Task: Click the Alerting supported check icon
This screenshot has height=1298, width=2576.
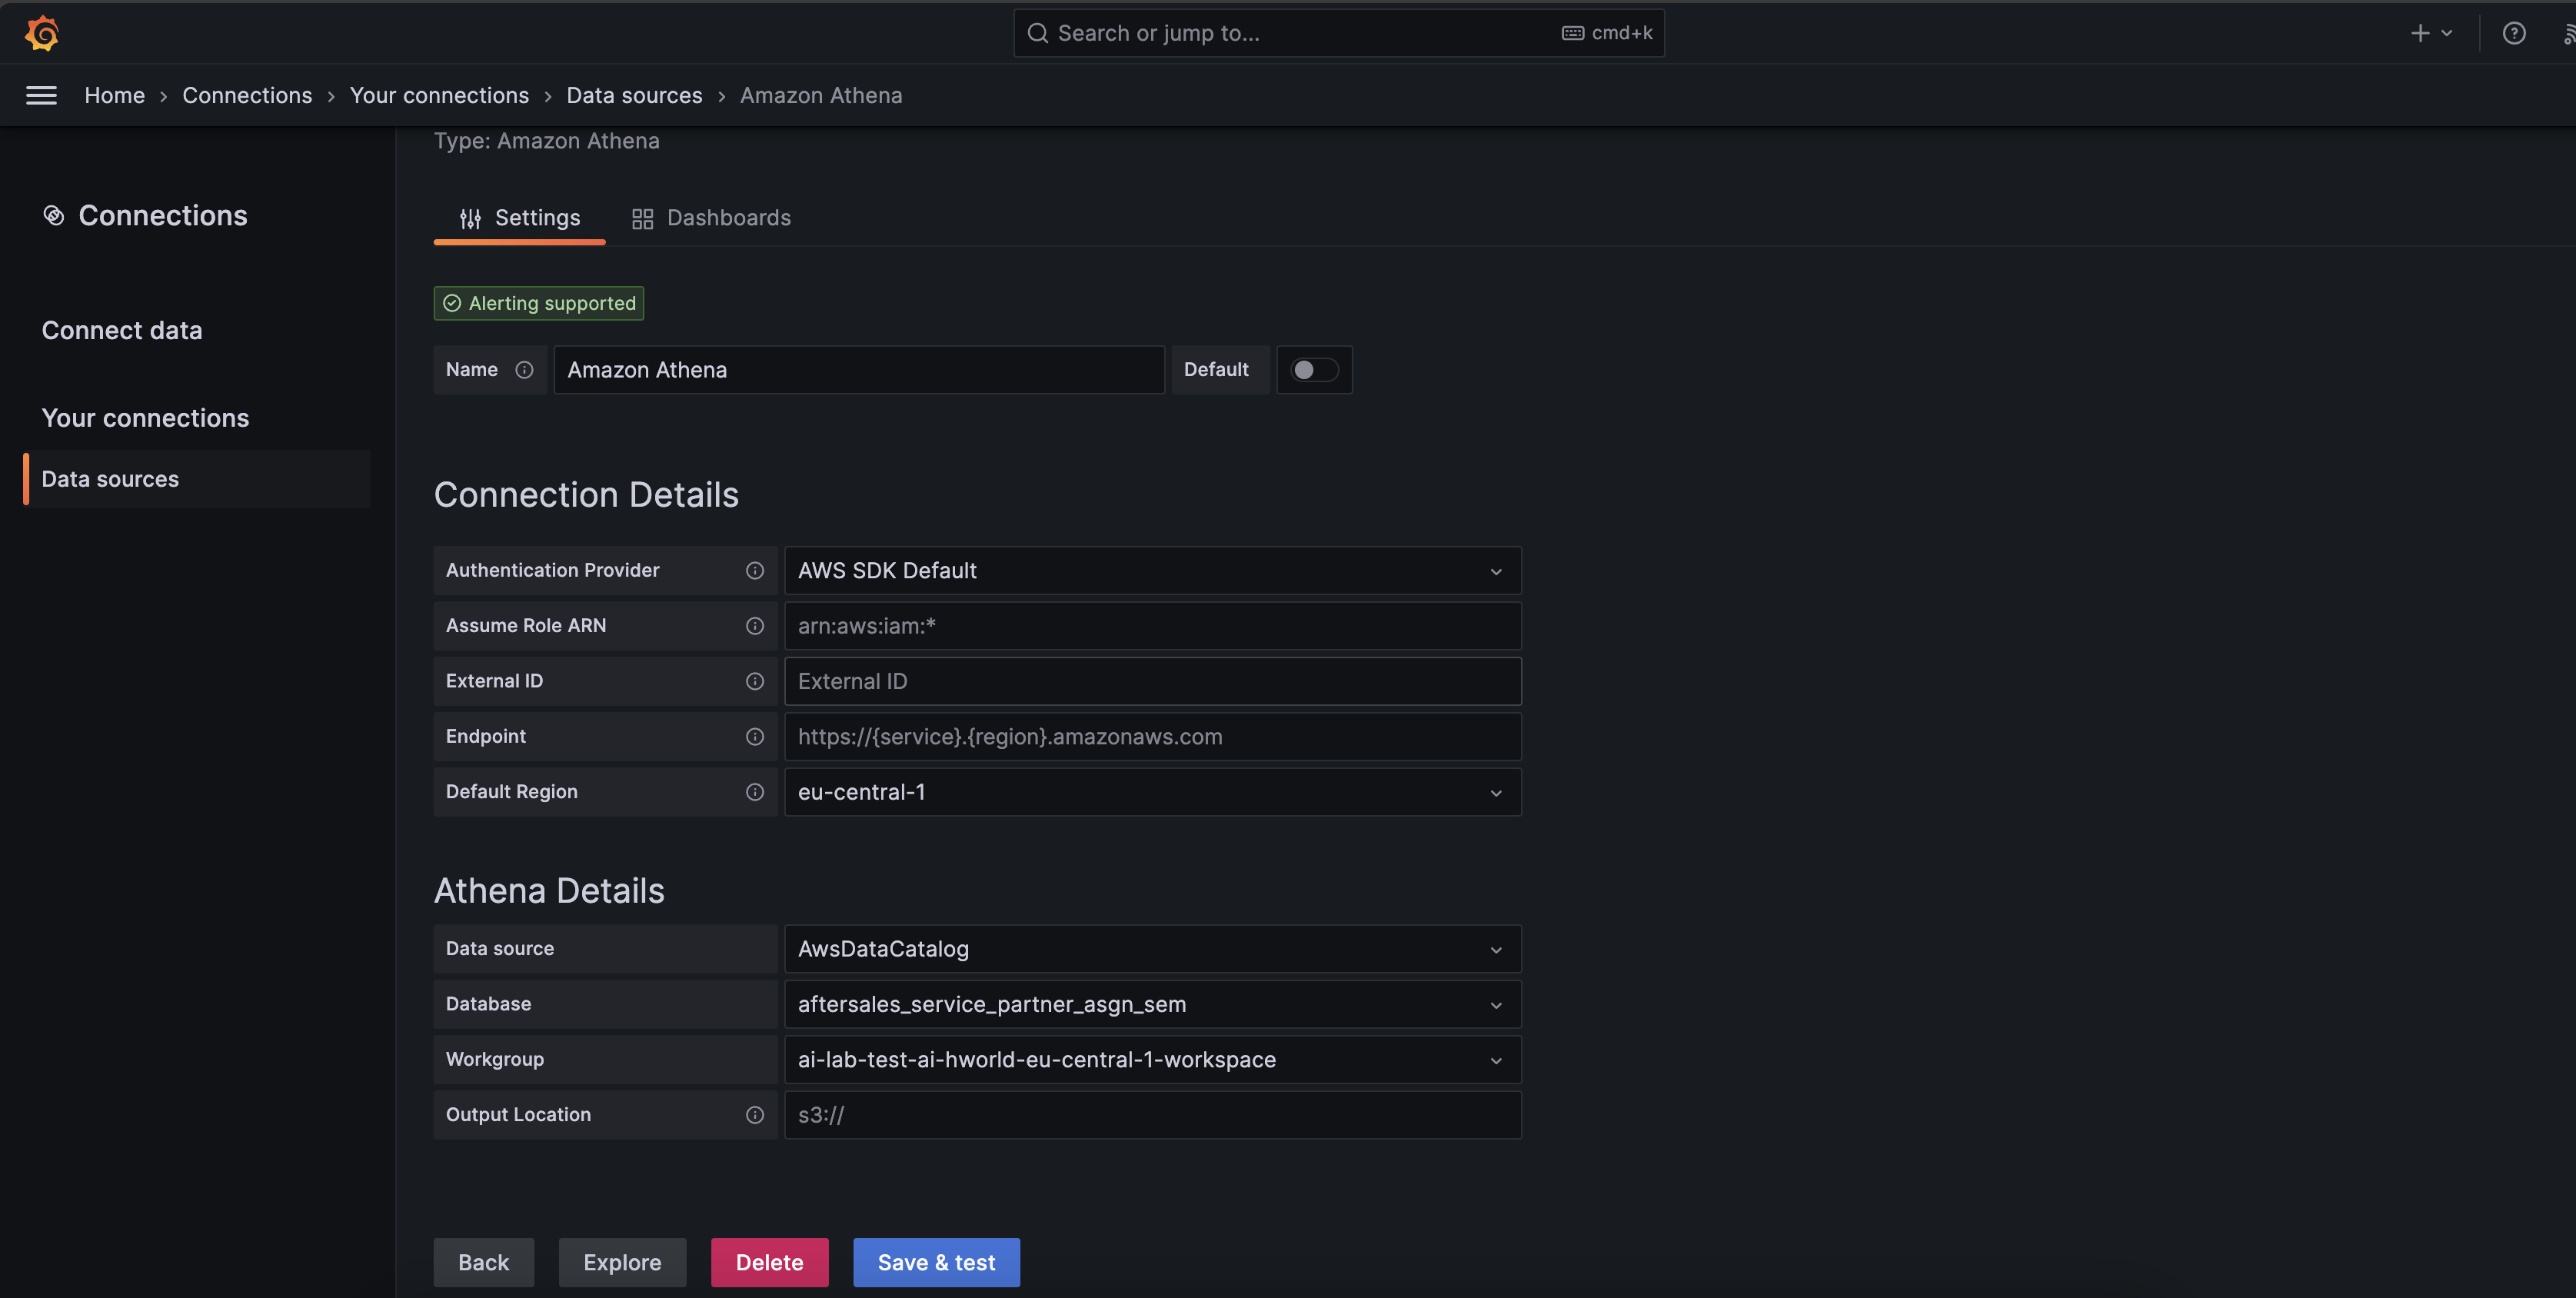Action: click(x=452, y=303)
